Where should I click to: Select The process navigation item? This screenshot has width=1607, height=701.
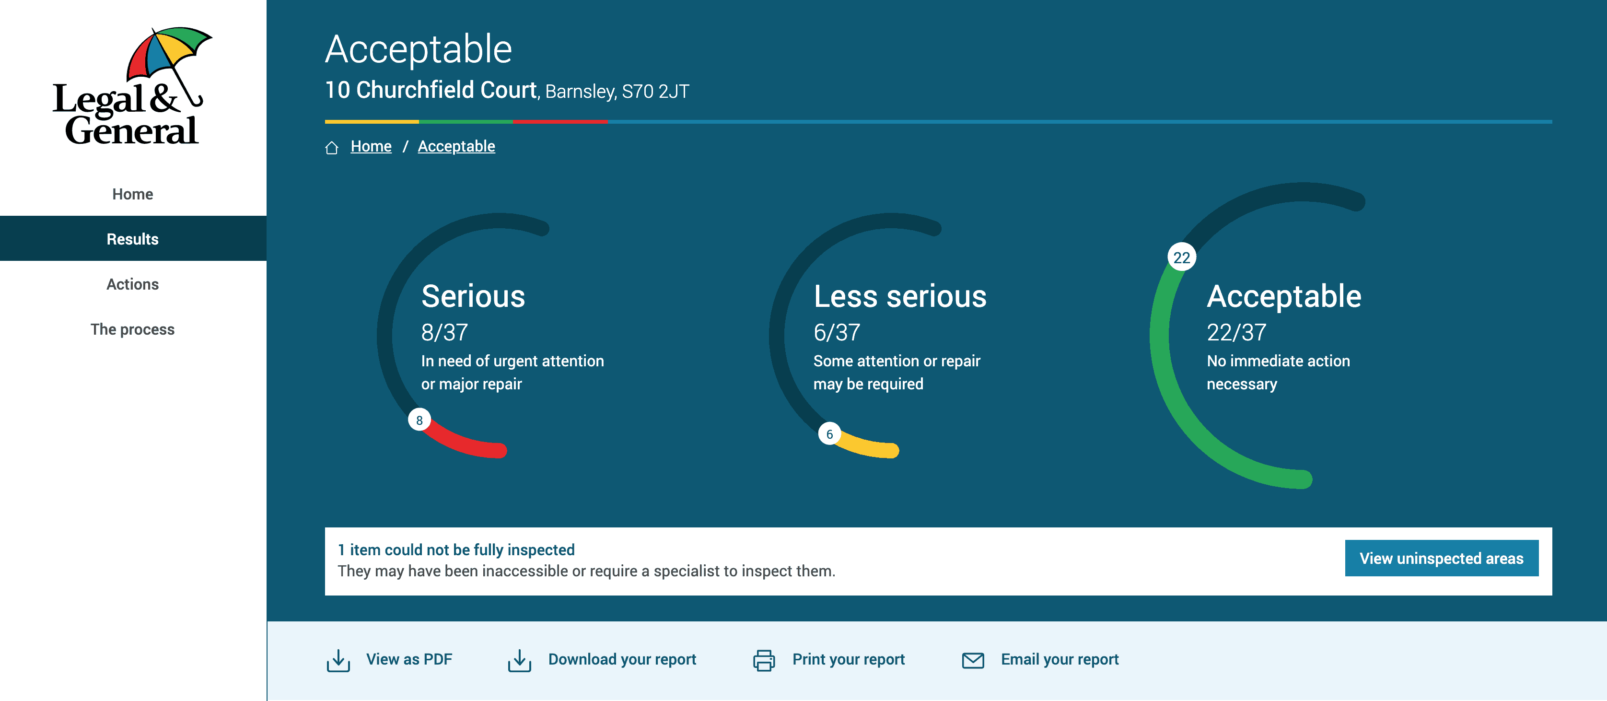132,329
